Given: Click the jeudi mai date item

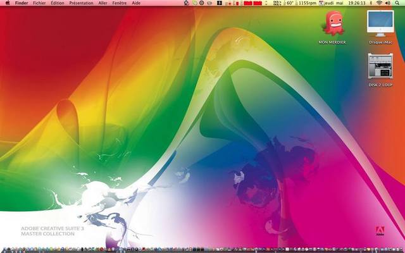Looking at the screenshot, I should pos(332,3).
